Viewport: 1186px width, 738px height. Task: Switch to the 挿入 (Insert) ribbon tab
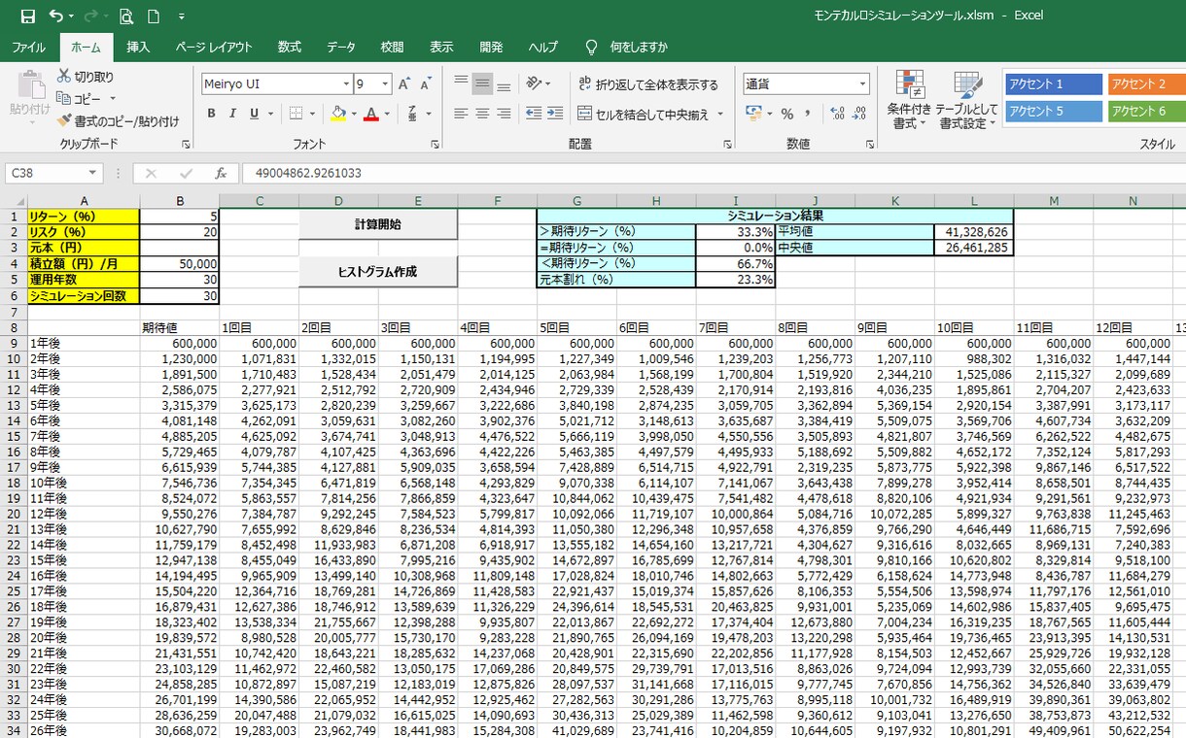pyautogui.click(x=138, y=47)
